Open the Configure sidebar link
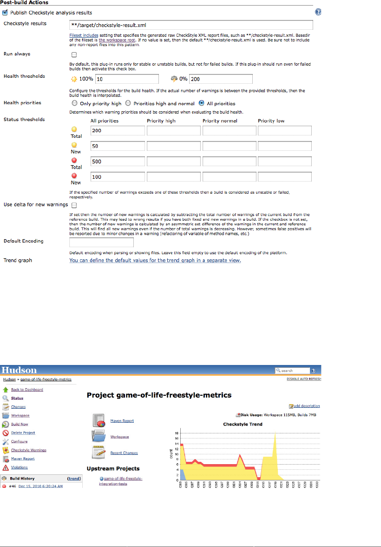This screenshot has width=381, height=547. click(x=19, y=441)
